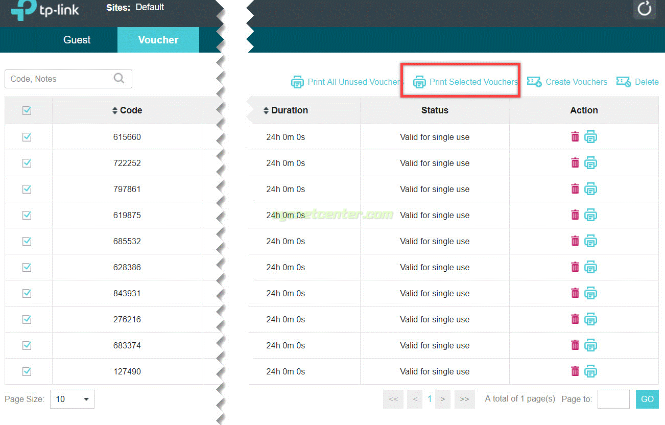Uncheck the checkbox for code 615660

(x=27, y=137)
